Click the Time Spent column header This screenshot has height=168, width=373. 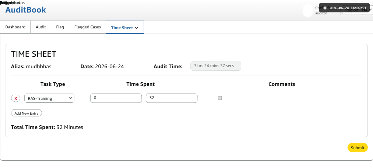click(140, 84)
